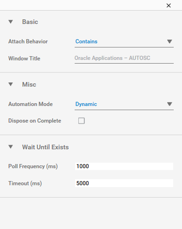Click the Basic section header label
This screenshot has width=182, height=229.
pyautogui.click(x=30, y=22)
